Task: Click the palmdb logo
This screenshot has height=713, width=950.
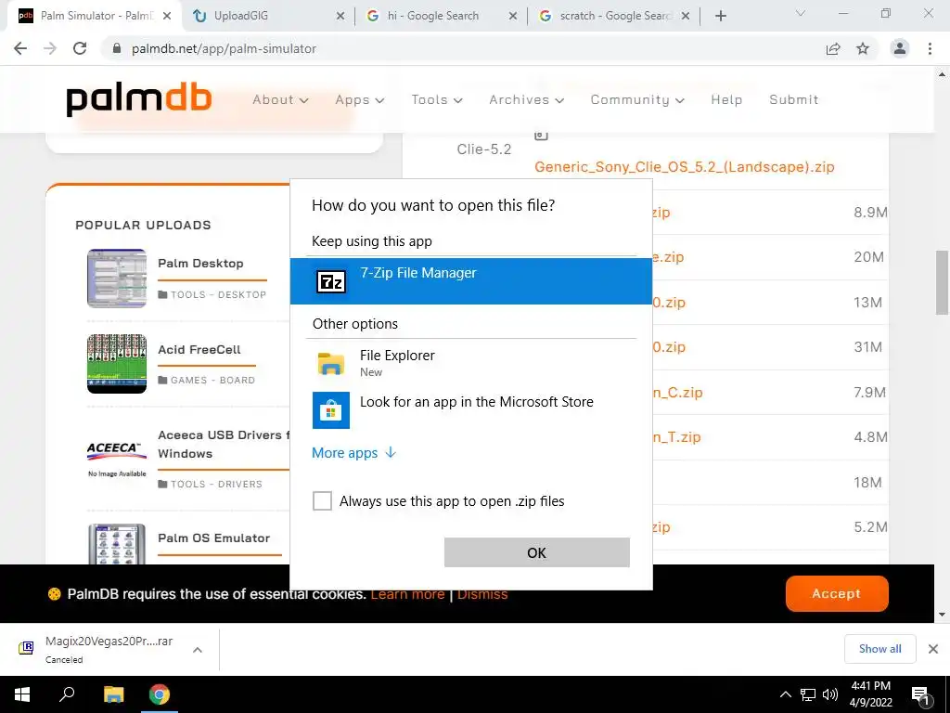Action: pyautogui.click(x=139, y=100)
